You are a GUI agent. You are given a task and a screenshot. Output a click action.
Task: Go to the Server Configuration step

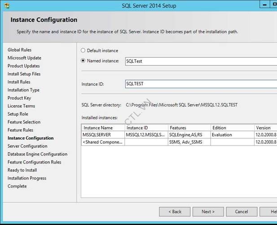[27, 146]
